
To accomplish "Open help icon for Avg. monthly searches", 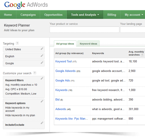I will pyautogui.click(x=142, y=55).
